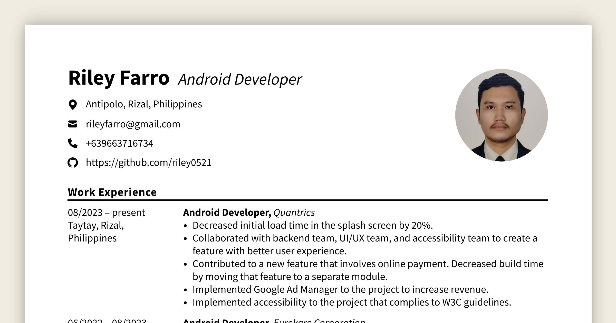
Task: Click the envelope email icon
Action: [73, 124]
